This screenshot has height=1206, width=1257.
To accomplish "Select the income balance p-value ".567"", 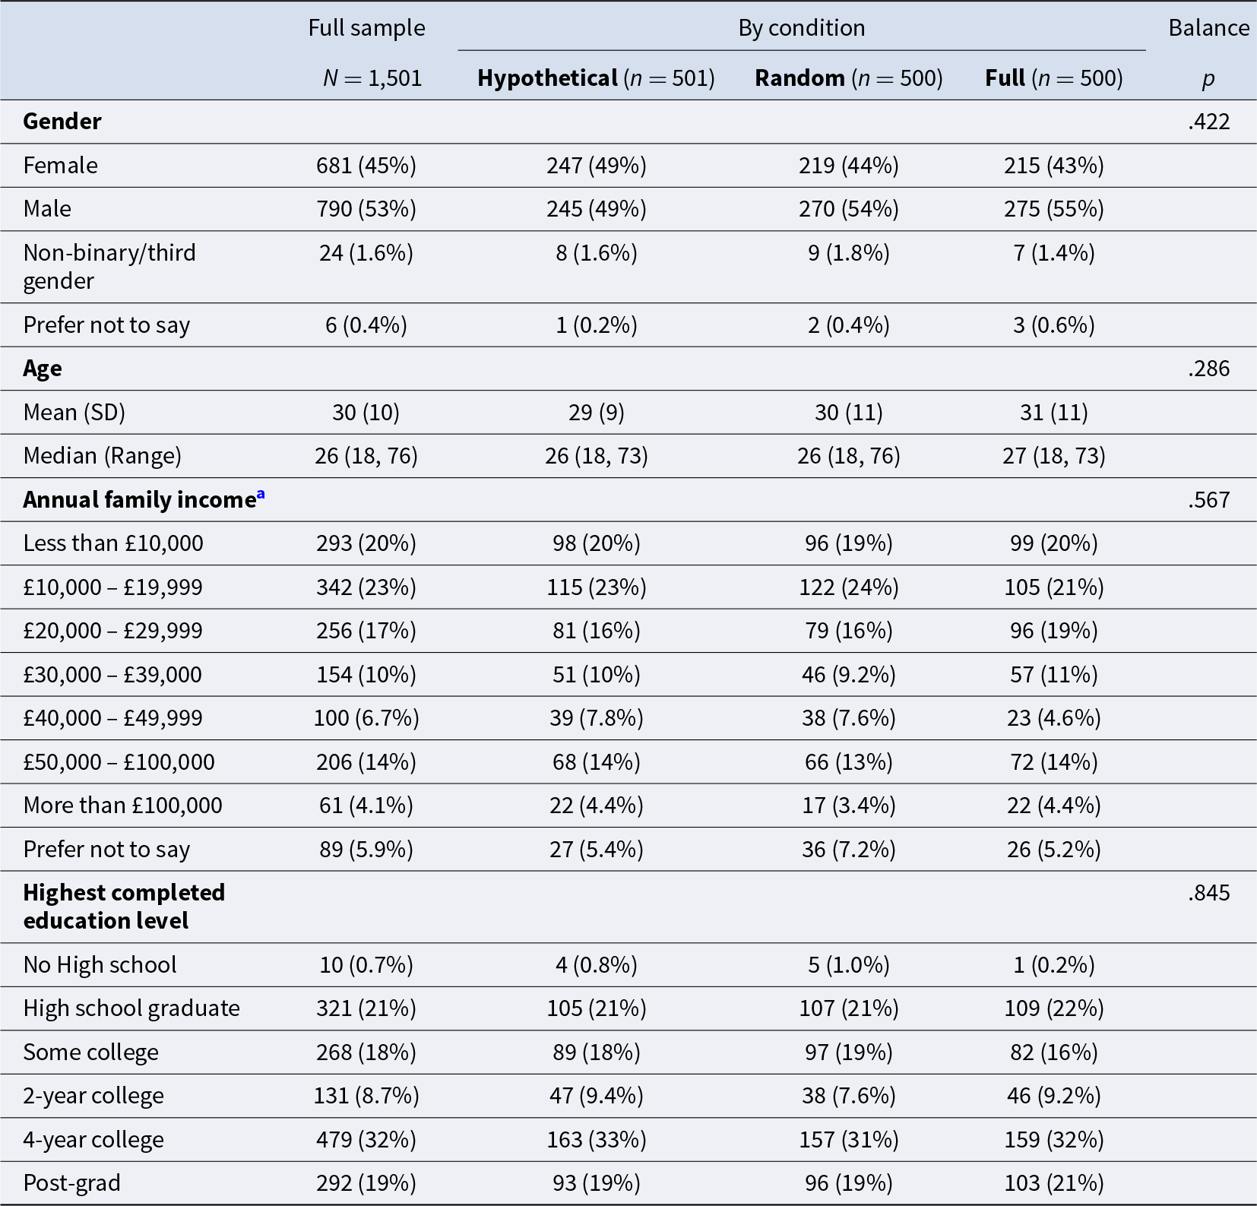I will pyautogui.click(x=1208, y=500).
